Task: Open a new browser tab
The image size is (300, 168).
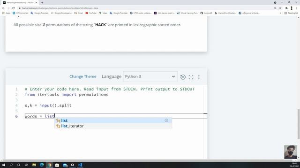Action: tap(42, 3)
